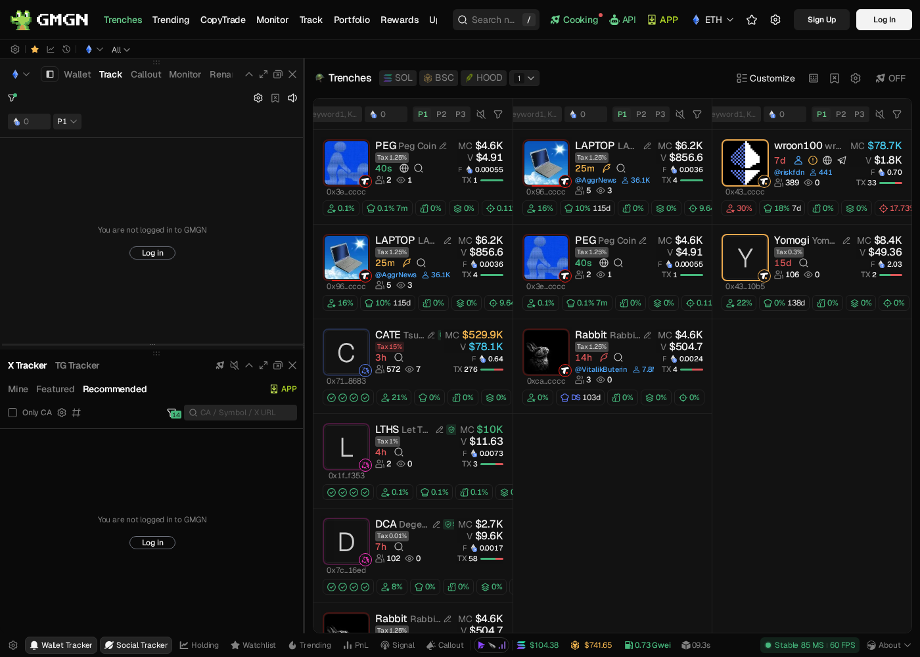Screen dimensions: 920x657
Task: Click Log in button in wallet panel
Action: point(152,253)
